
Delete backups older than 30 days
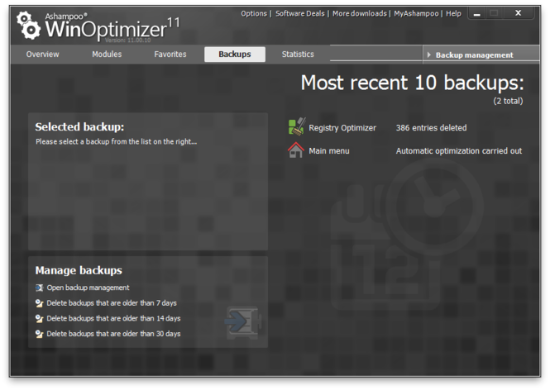coord(113,334)
